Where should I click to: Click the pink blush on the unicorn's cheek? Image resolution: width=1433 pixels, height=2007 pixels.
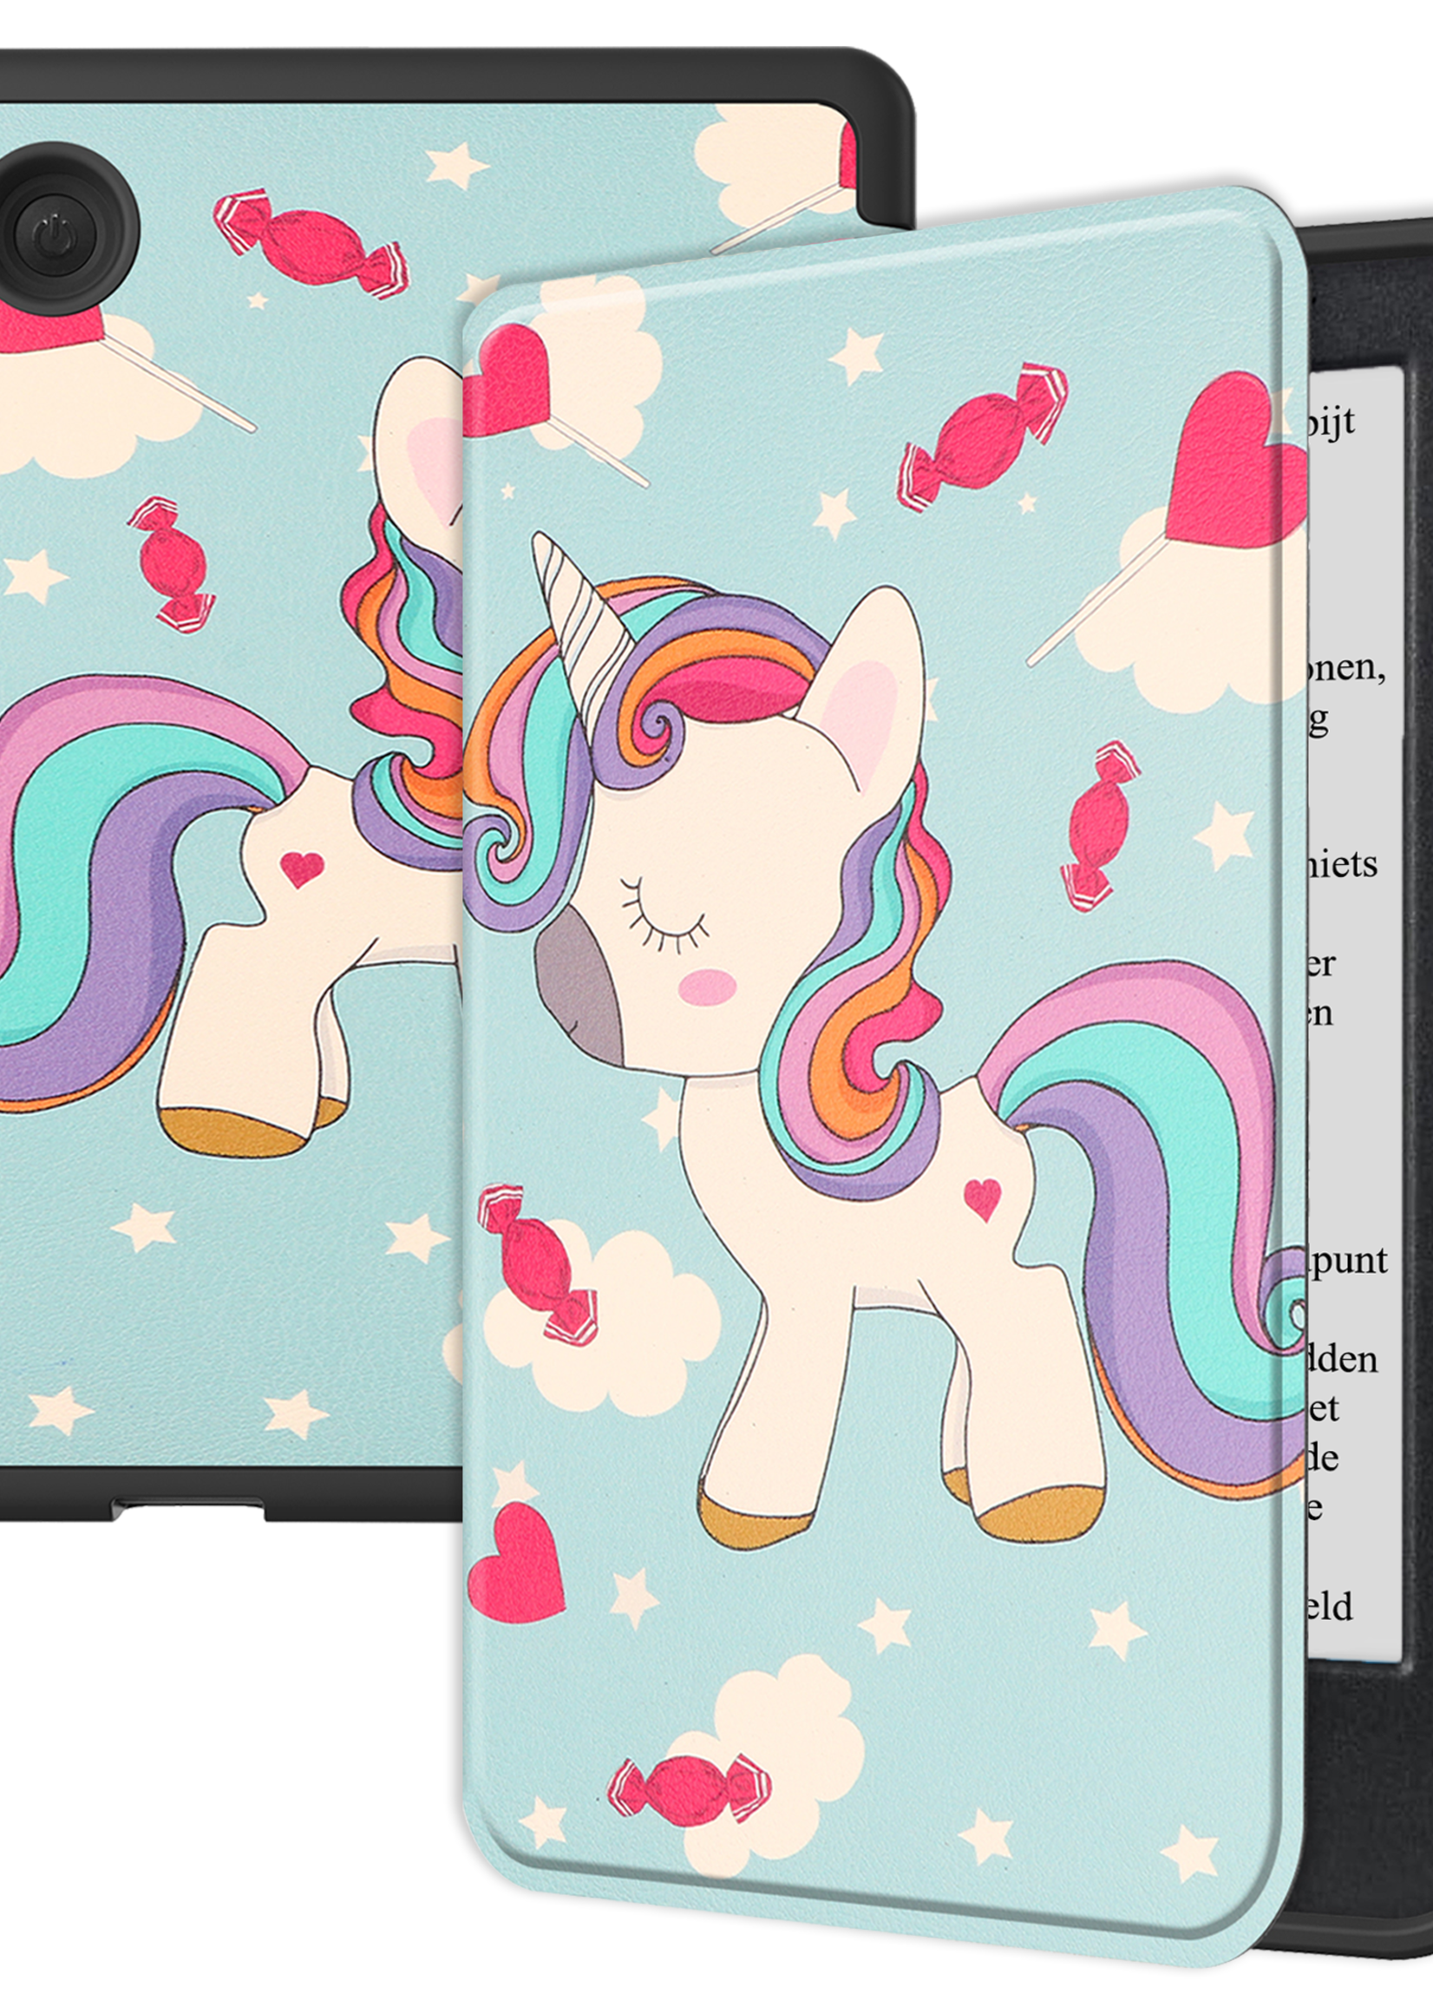708,986
